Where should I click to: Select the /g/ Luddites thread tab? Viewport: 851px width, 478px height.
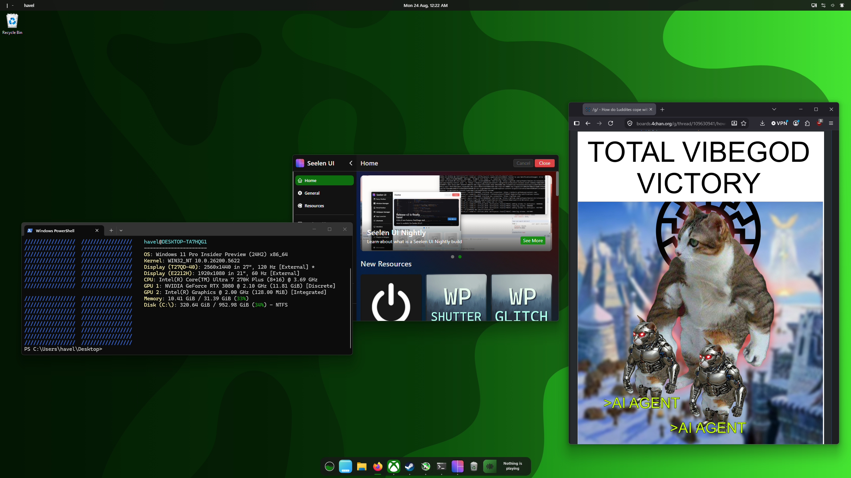[x=619, y=109]
